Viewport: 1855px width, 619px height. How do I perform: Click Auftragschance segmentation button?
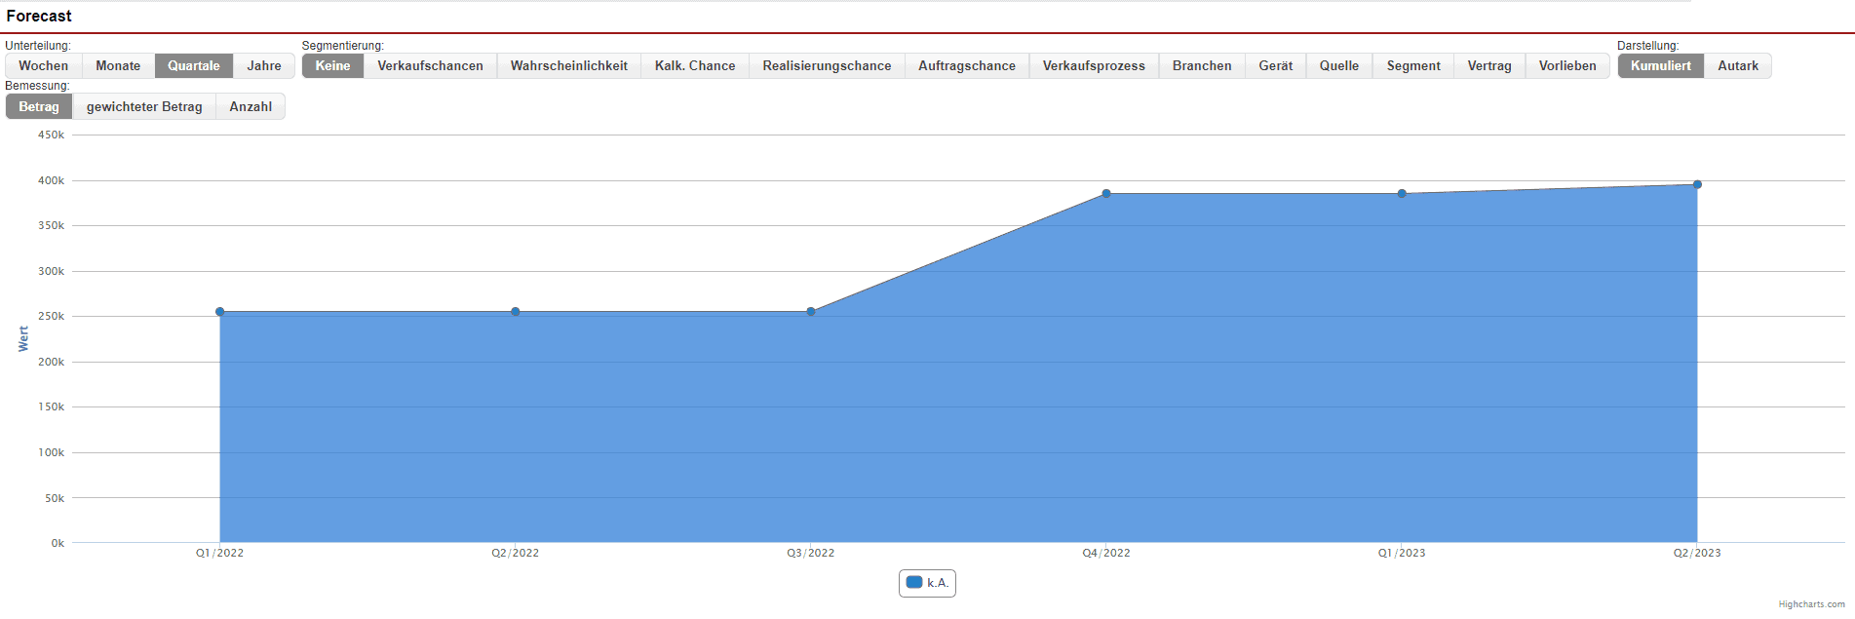click(966, 65)
